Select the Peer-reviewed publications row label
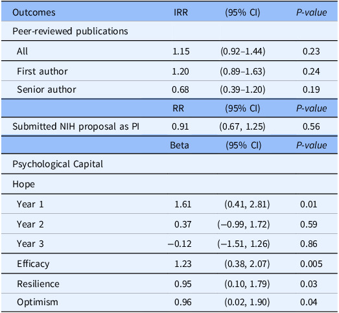Viewport: 339px width, 313px height. (x=70, y=31)
